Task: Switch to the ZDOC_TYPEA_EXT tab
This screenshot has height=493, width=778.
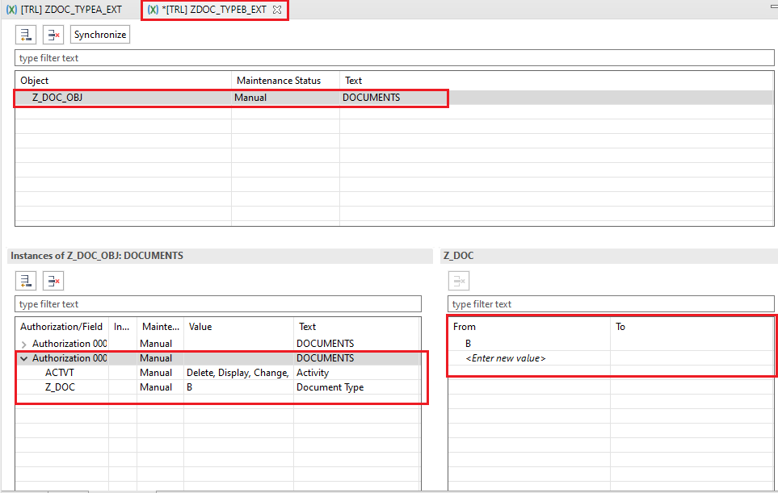Action: tap(69, 10)
